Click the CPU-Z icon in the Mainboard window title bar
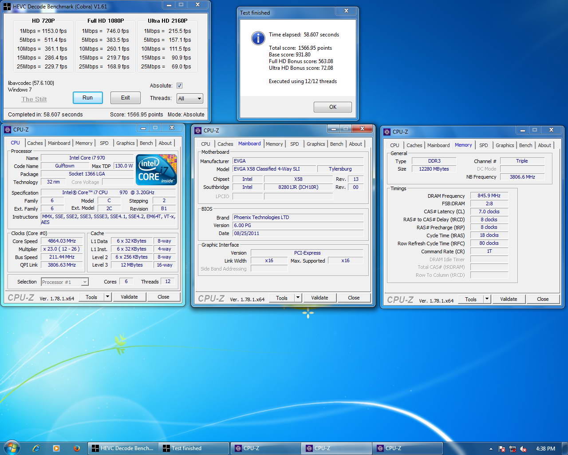 198,131
